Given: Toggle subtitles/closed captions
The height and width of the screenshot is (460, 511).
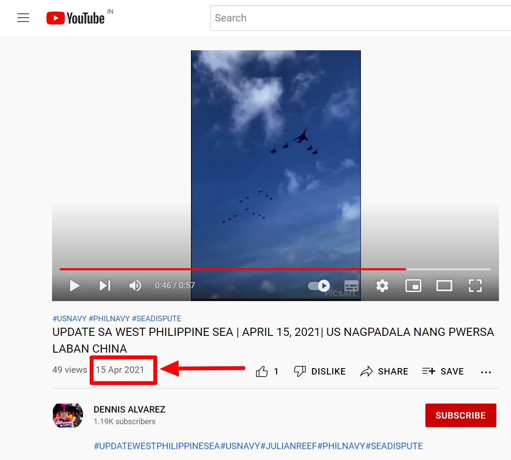Looking at the screenshot, I should tap(351, 286).
